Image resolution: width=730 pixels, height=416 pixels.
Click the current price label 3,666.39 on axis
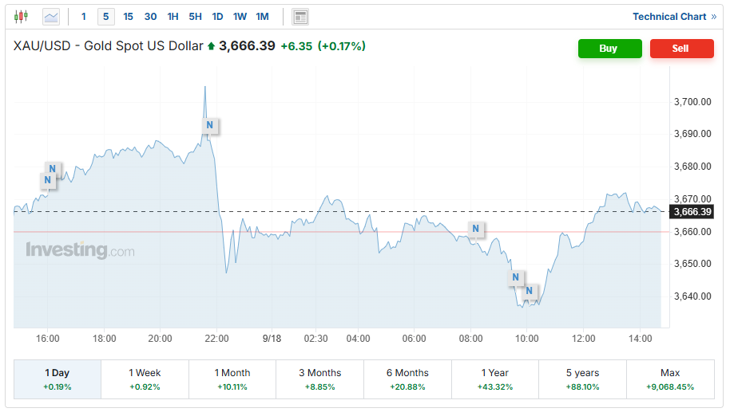click(x=692, y=212)
